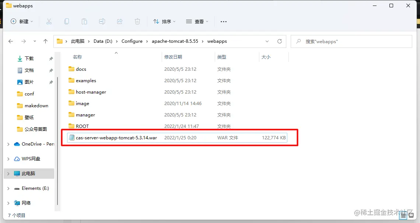Unpin 图片 using its pin icon
This screenshot has height=223, width=420.
(x=51, y=82)
